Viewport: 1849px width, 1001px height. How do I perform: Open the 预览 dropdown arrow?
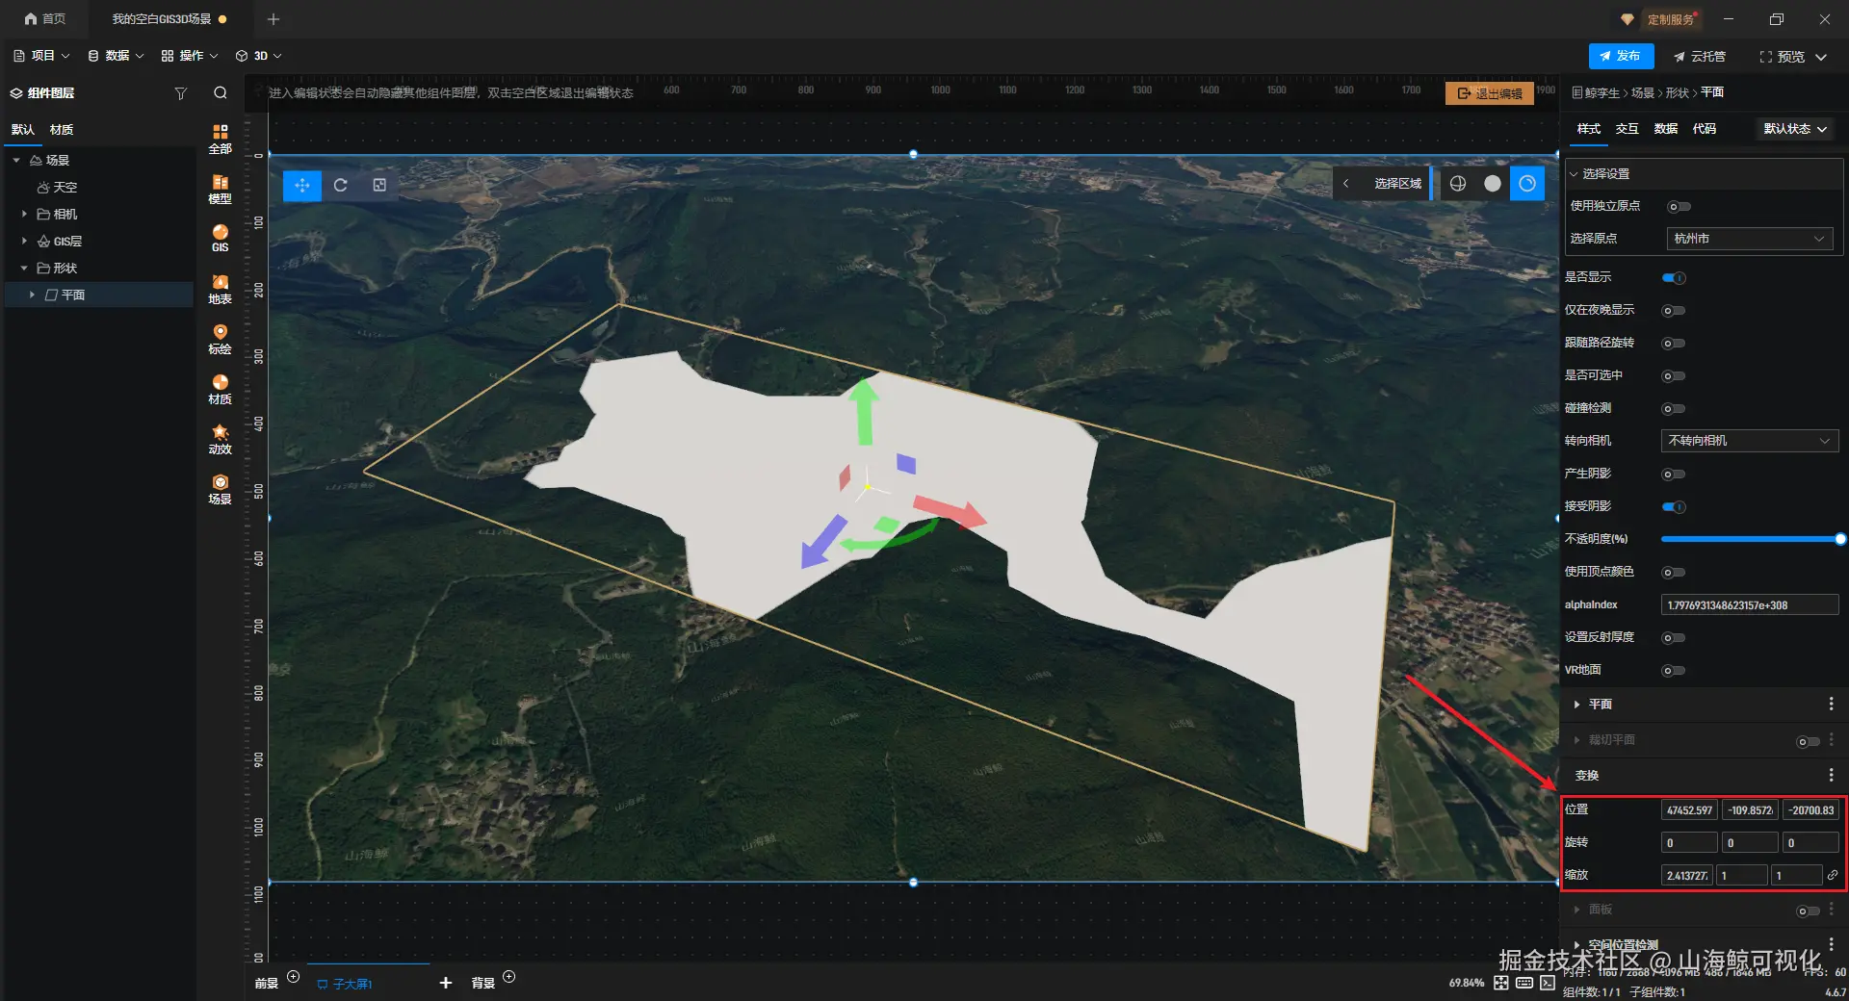click(1821, 57)
